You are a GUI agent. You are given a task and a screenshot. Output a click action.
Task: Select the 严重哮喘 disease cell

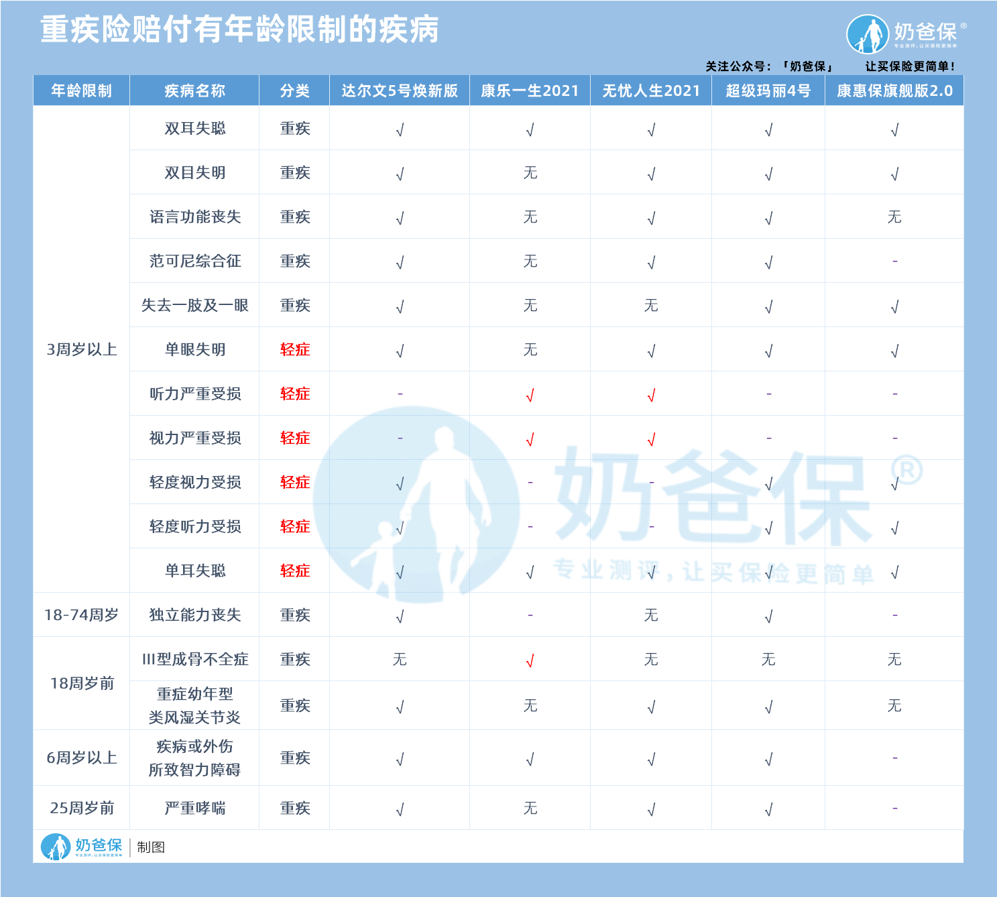(x=194, y=808)
